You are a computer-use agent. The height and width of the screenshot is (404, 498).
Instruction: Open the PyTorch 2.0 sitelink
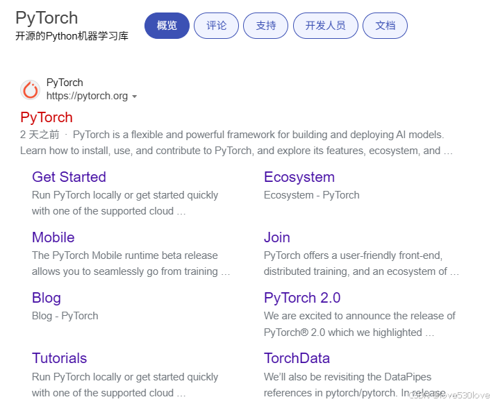[302, 298]
